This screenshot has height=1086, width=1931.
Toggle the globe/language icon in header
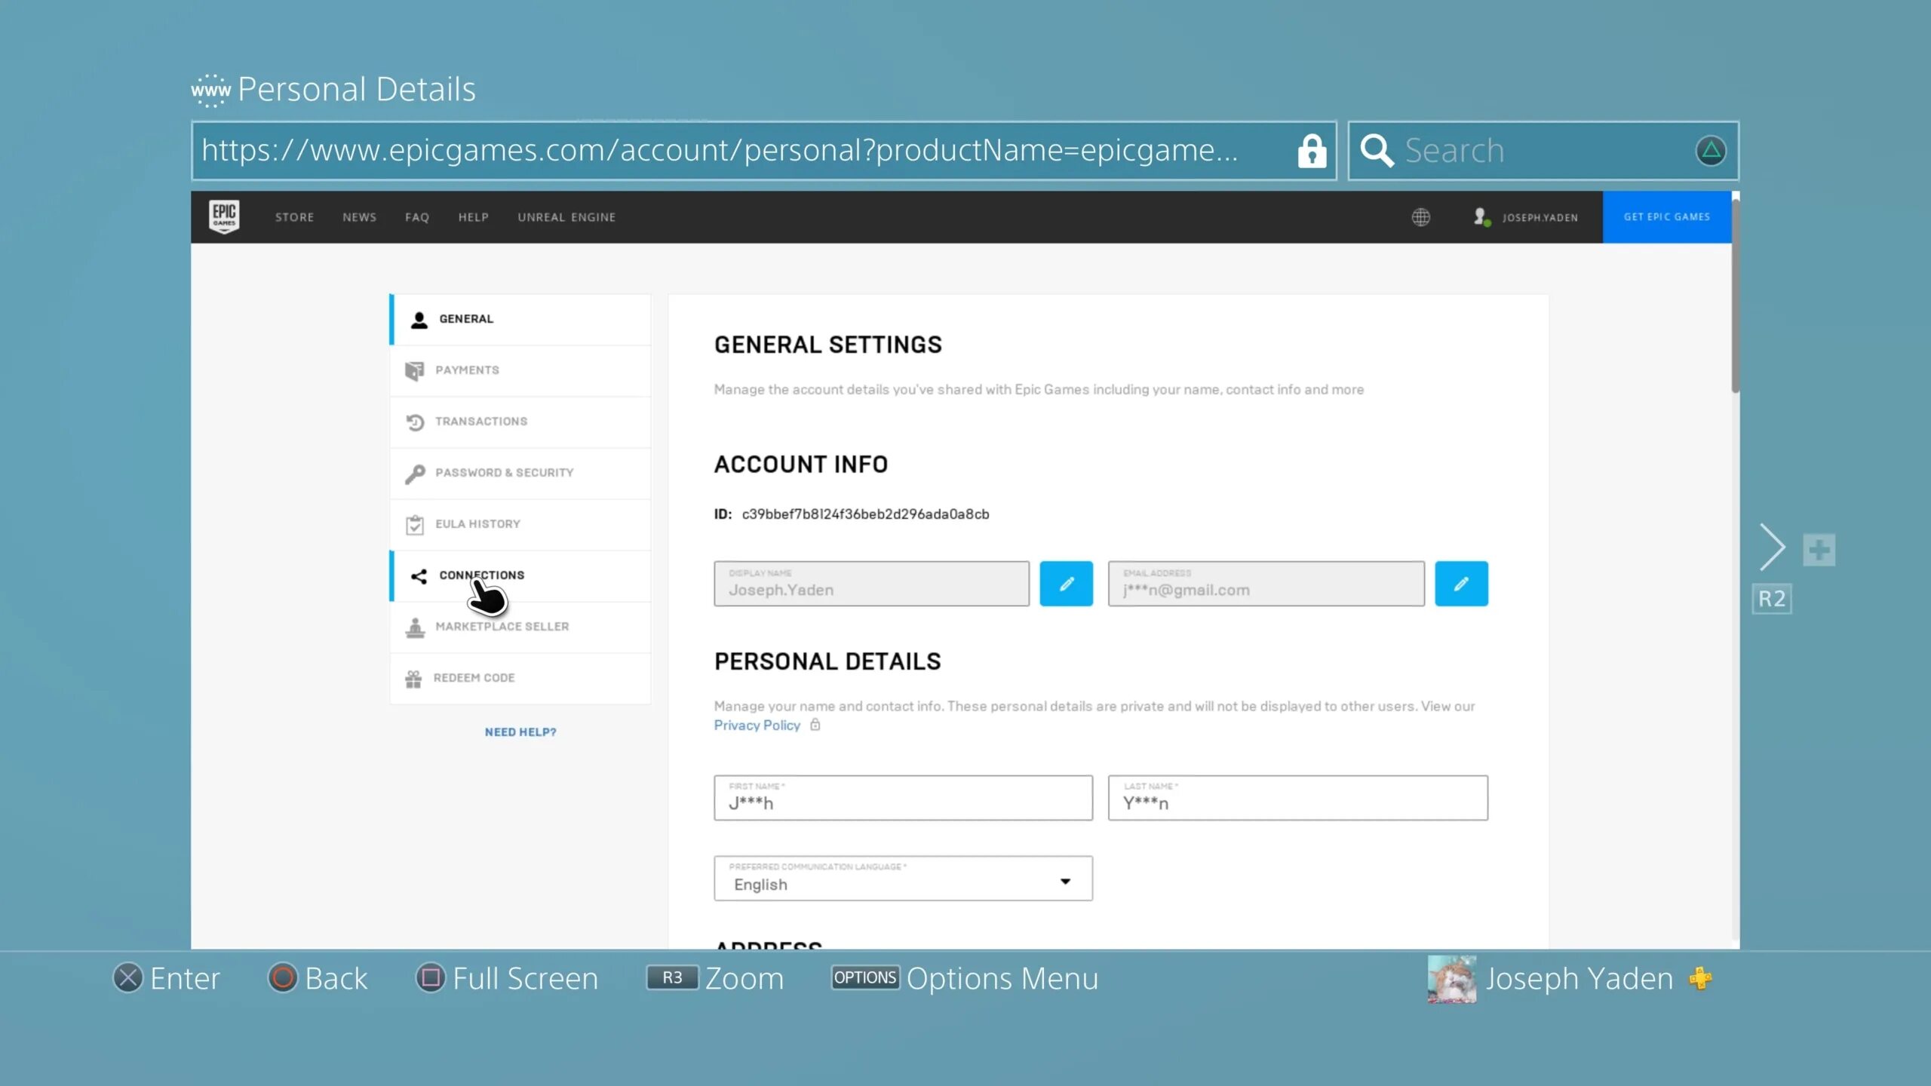tap(1420, 216)
